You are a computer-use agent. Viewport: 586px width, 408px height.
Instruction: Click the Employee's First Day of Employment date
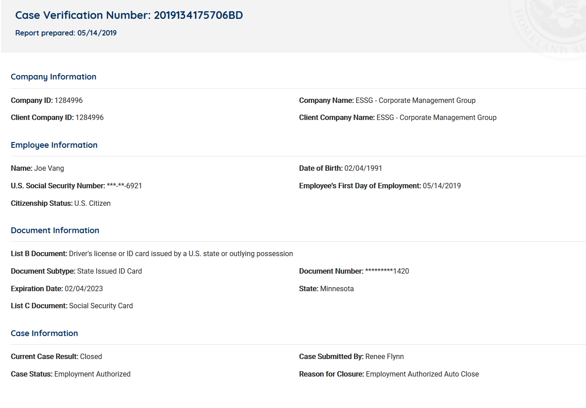pos(441,186)
